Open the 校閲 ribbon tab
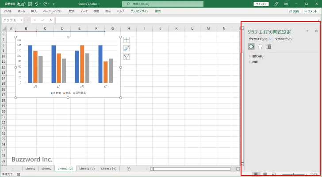This screenshot has width=322, height=177. [x=96, y=12]
